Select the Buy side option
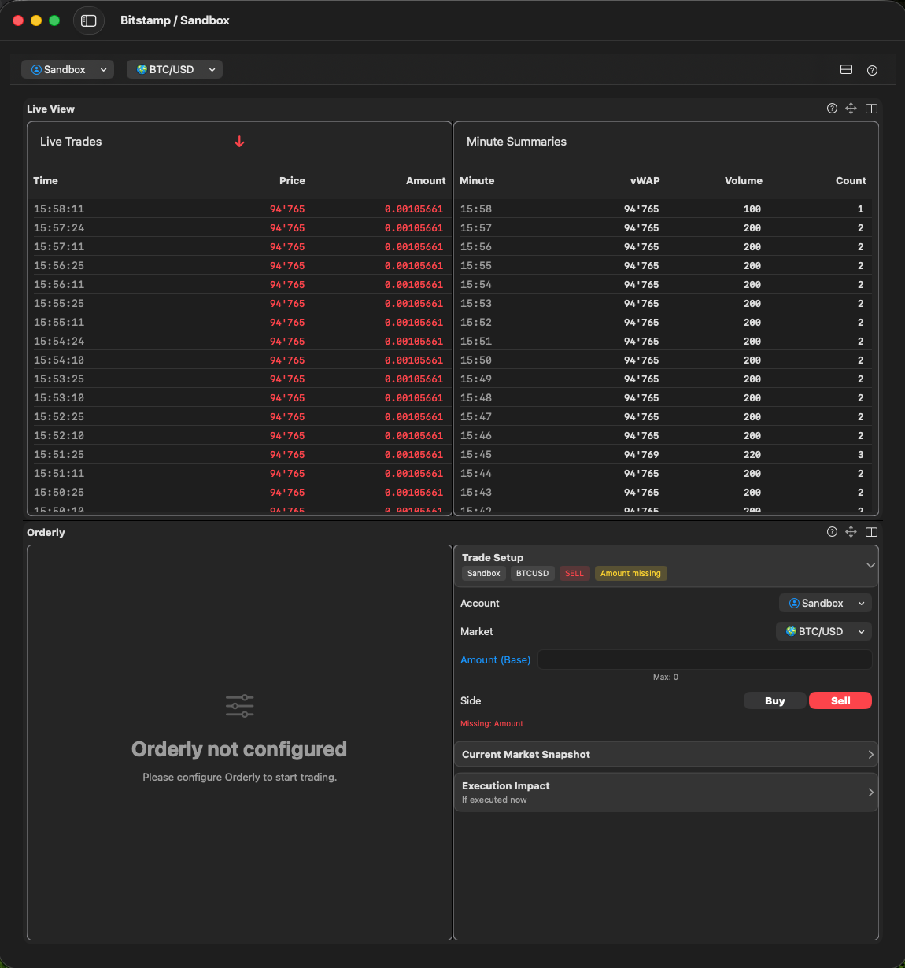Viewport: 905px width, 968px height. (774, 700)
